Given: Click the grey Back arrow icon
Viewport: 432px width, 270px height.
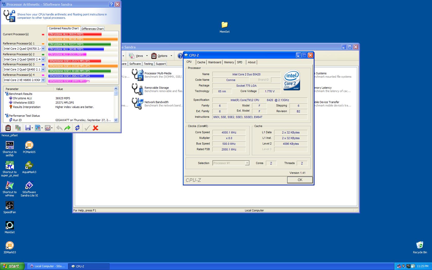Looking at the screenshot, I should (x=59, y=128).
